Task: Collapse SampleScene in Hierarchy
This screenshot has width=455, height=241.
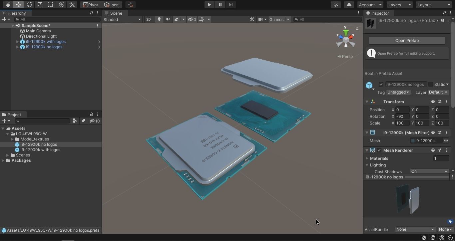Action: click(13, 26)
